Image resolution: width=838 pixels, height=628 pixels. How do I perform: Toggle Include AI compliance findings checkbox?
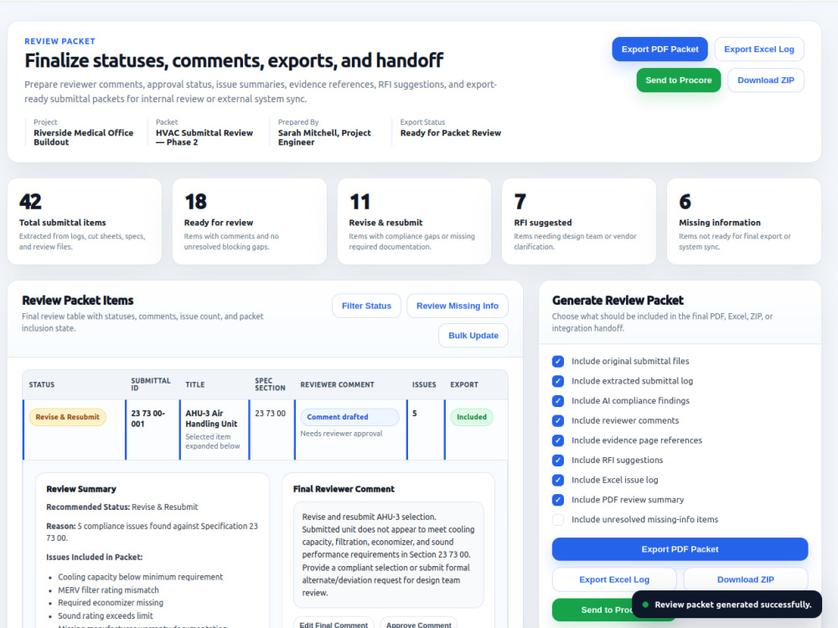pos(558,401)
